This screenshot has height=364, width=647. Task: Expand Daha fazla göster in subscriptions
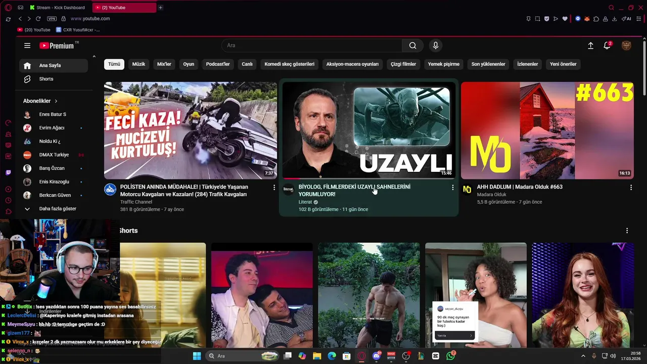[54, 209]
